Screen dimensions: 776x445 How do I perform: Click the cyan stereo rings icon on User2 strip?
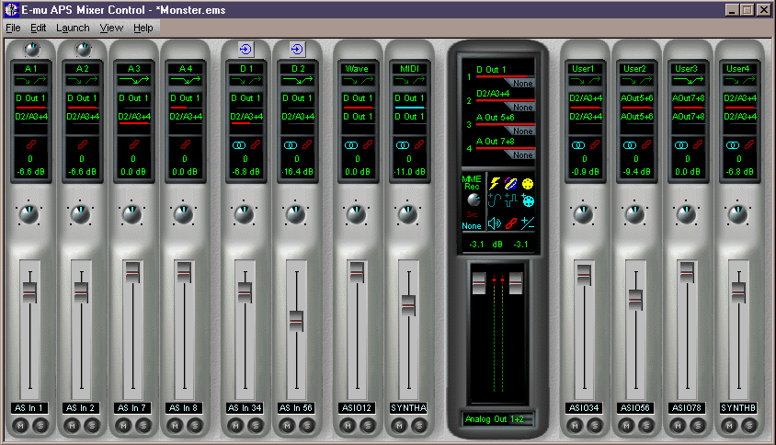630,145
